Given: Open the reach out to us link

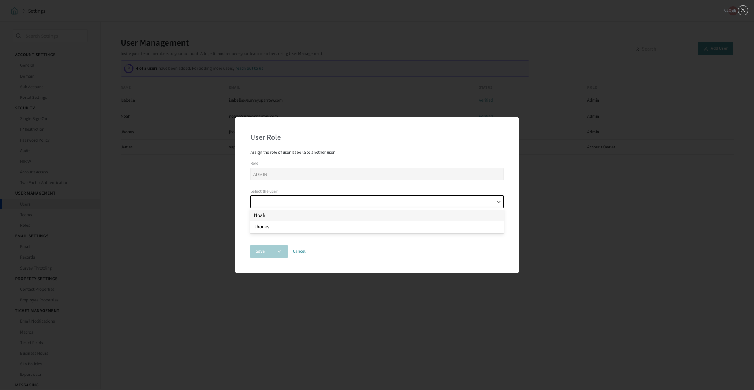Looking at the screenshot, I should (x=249, y=69).
